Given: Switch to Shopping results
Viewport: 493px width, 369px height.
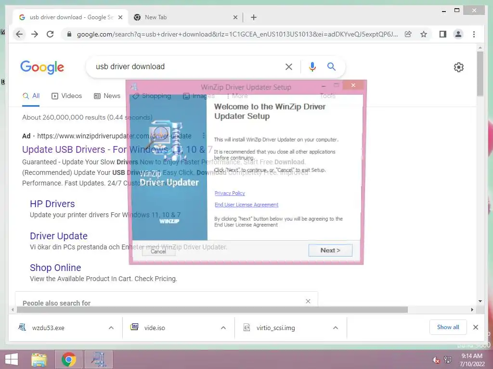Looking at the screenshot, I should point(152,96).
